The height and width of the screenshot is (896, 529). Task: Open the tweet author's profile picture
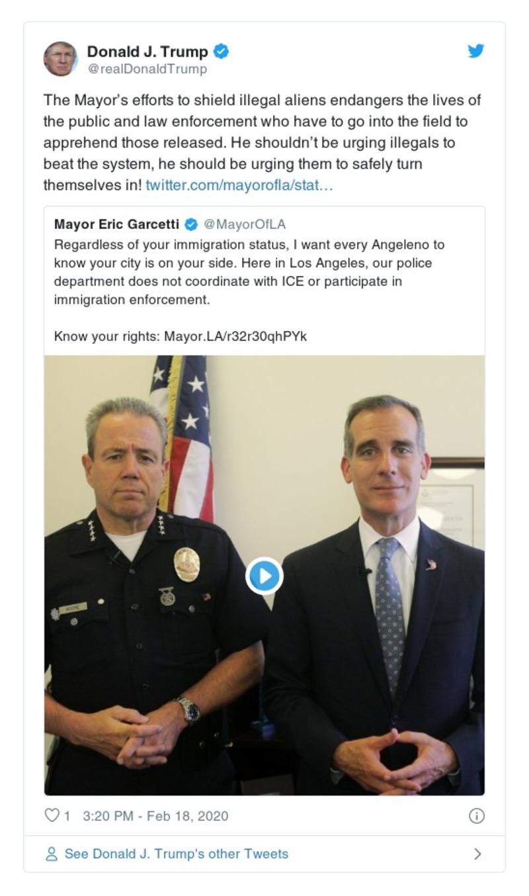coord(61,59)
